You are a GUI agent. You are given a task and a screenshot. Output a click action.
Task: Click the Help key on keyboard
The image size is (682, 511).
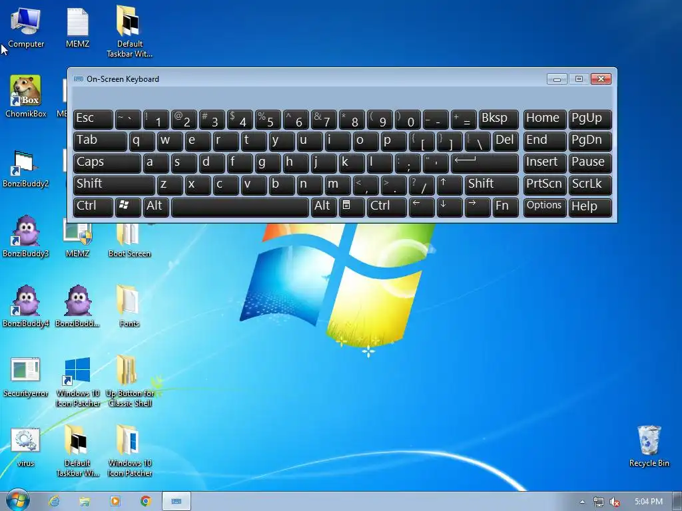pyautogui.click(x=590, y=207)
